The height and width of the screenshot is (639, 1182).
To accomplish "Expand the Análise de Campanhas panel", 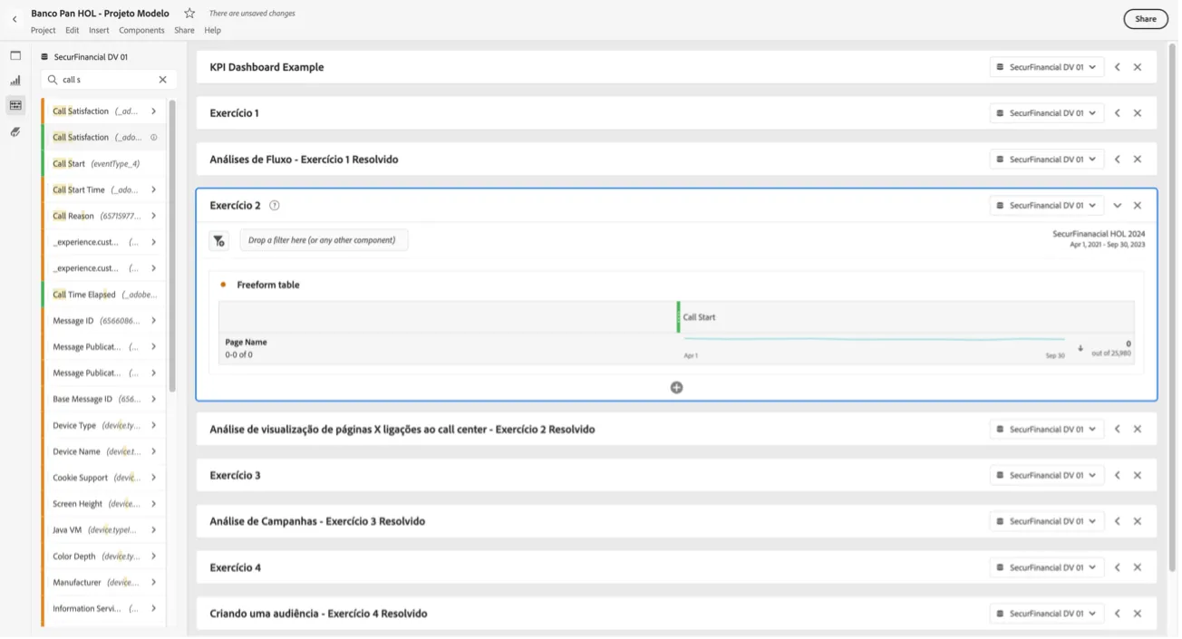I will click(x=1118, y=522).
